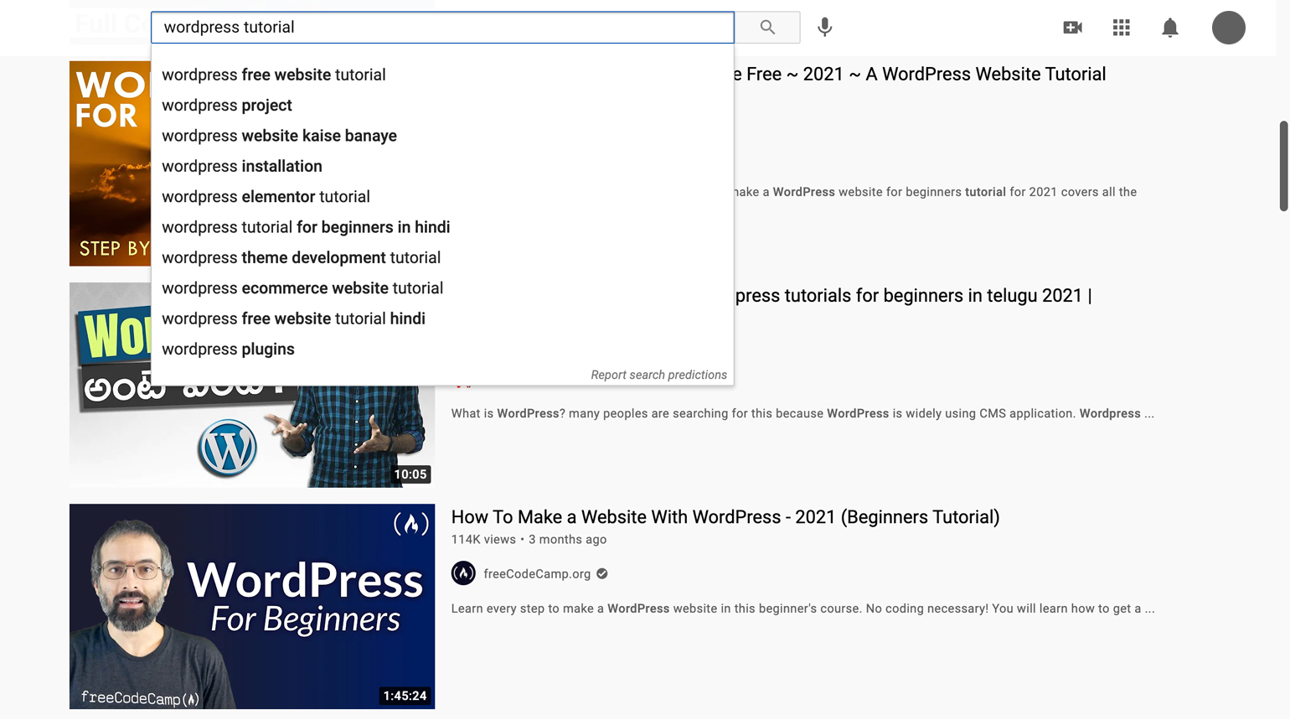This screenshot has width=1290, height=725.
Task: Click the search magnifier button
Action: (x=767, y=28)
